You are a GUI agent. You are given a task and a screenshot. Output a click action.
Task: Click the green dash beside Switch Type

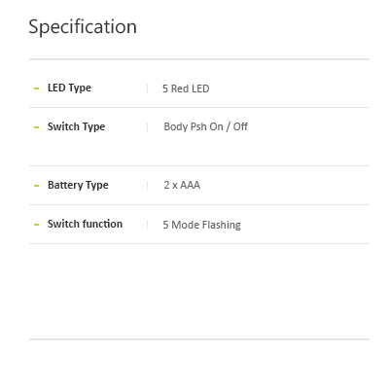point(37,127)
